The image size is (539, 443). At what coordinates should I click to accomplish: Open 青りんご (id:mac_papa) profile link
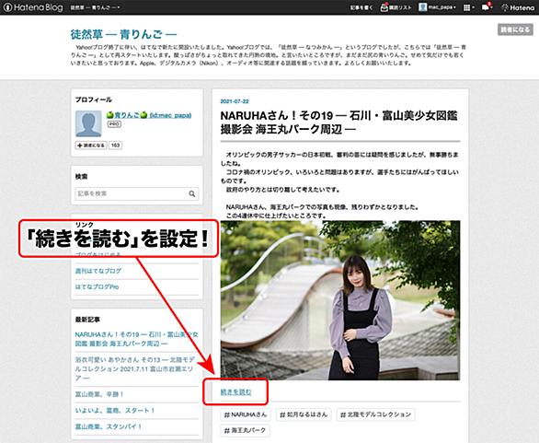tap(149, 115)
